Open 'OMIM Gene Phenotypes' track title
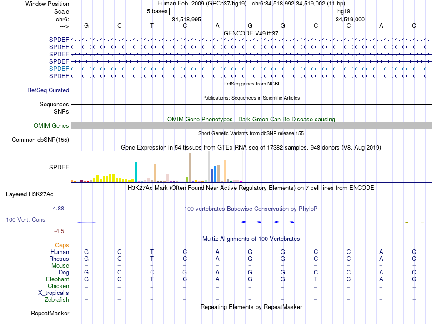This screenshot has width=432, height=324. (251, 119)
